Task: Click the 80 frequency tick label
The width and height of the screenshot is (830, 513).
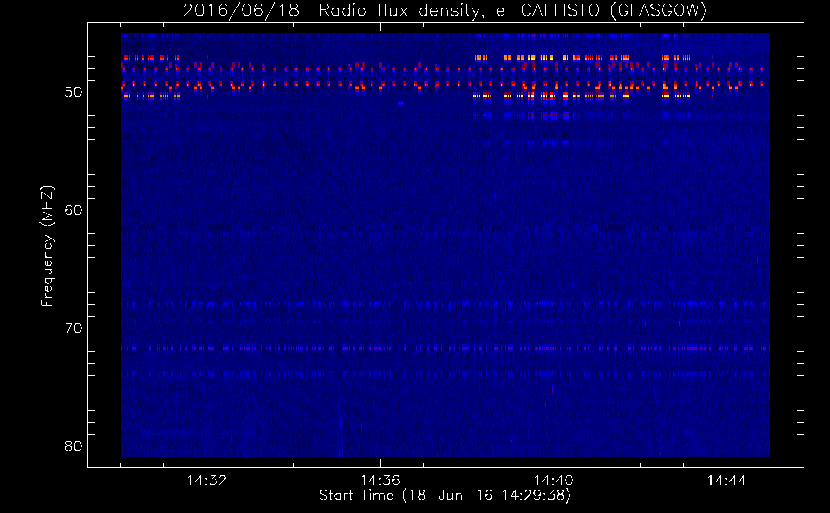Action: [73, 446]
